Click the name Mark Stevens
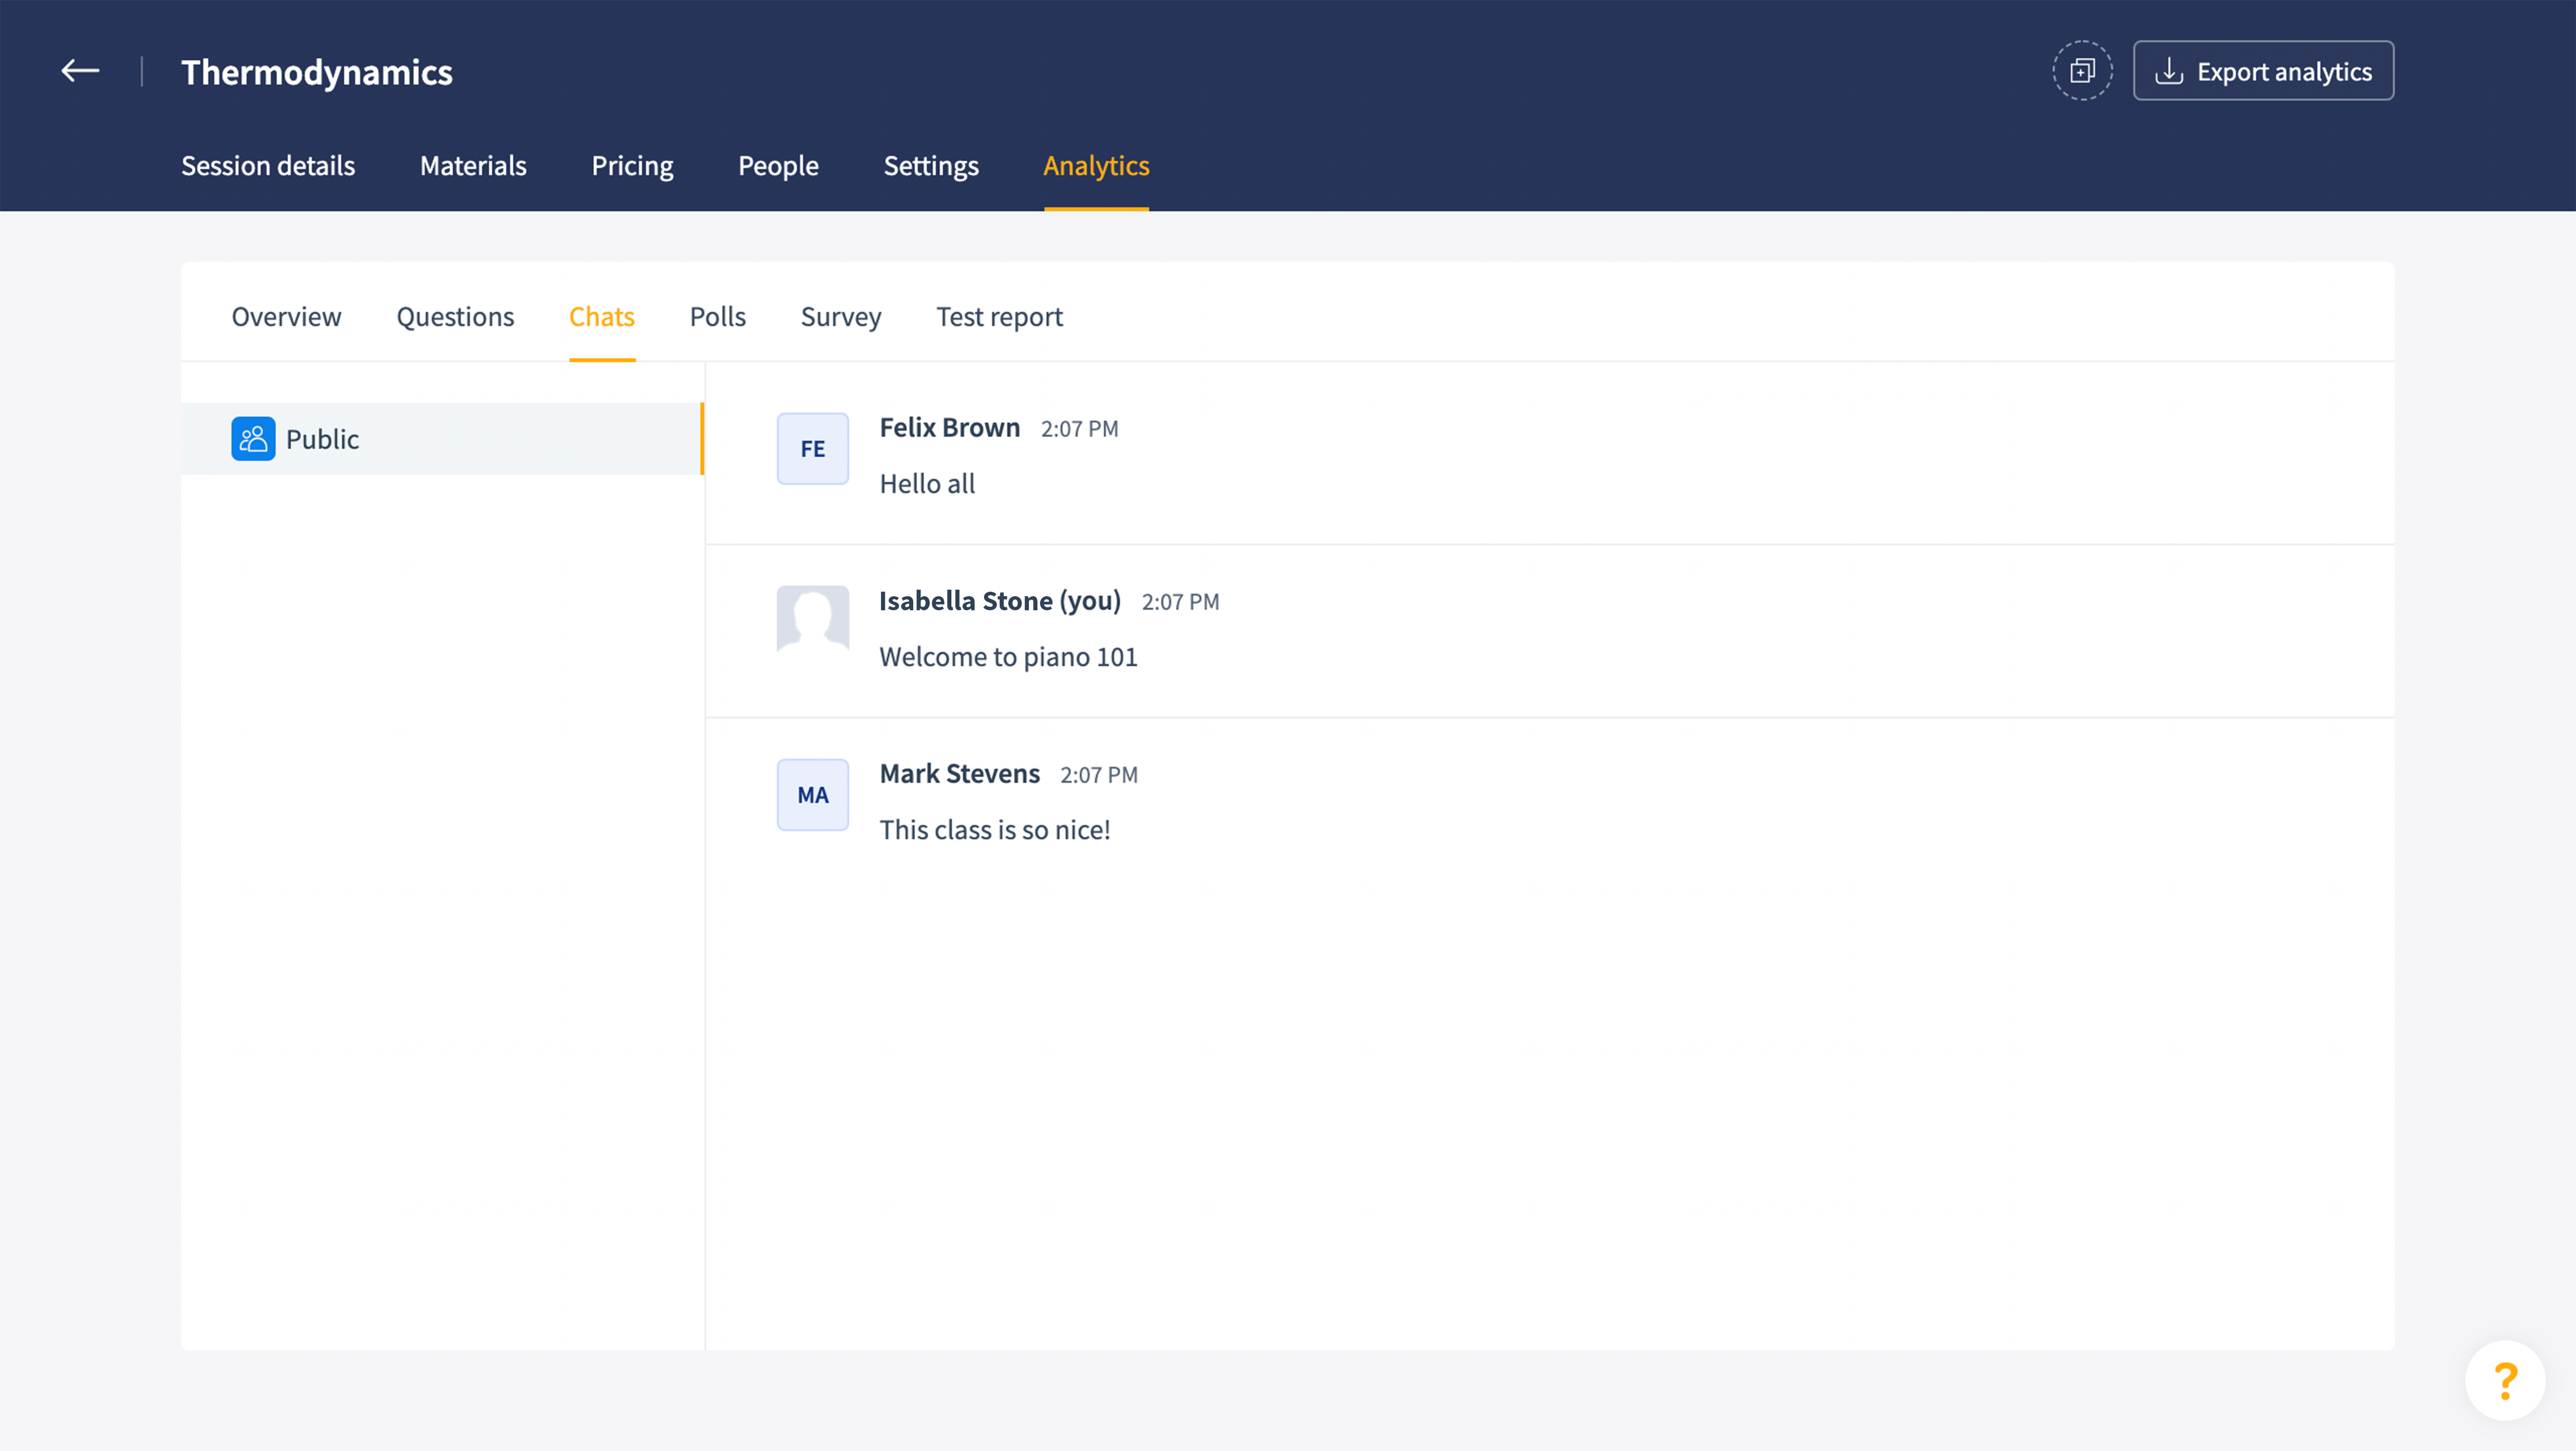Image resolution: width=2576 pixels, height=1451 pixels. pos(960,774)
